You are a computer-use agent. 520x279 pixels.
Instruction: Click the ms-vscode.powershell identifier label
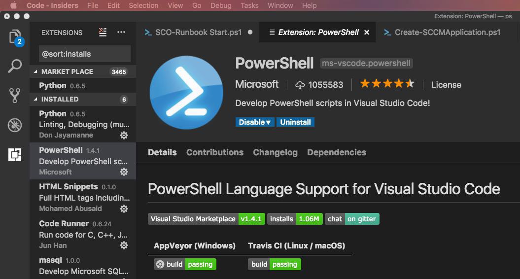point(366,63)
